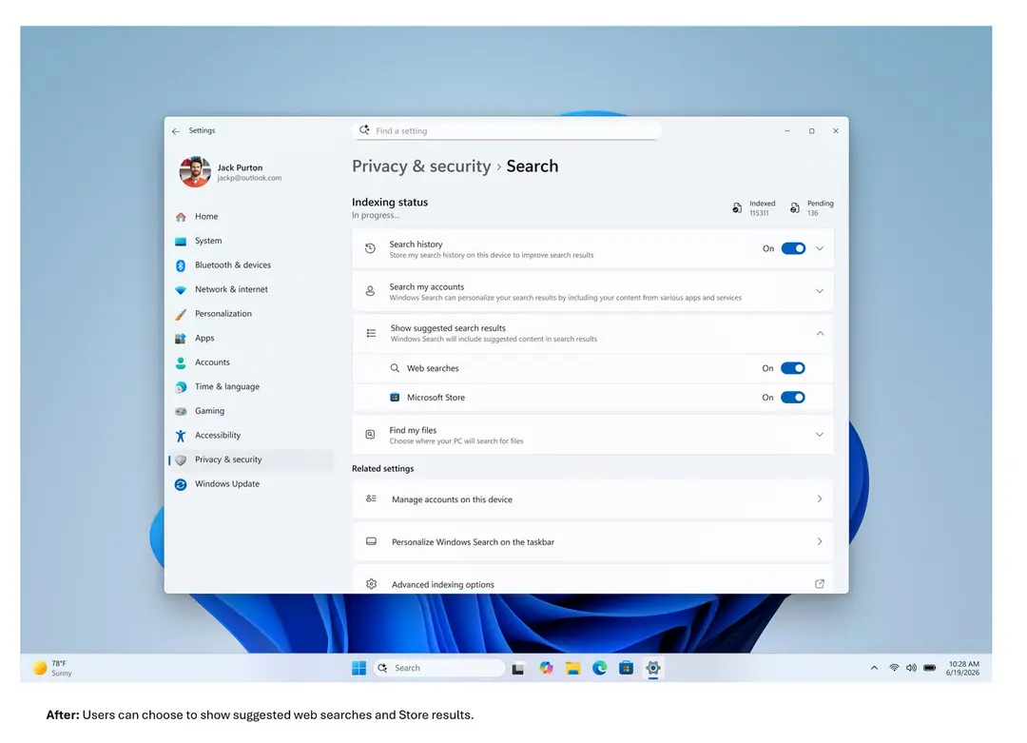Switch off the Microsoft Store toggle
The image size is (1027, 743).
pyautogui.click(x=792, y=397)
